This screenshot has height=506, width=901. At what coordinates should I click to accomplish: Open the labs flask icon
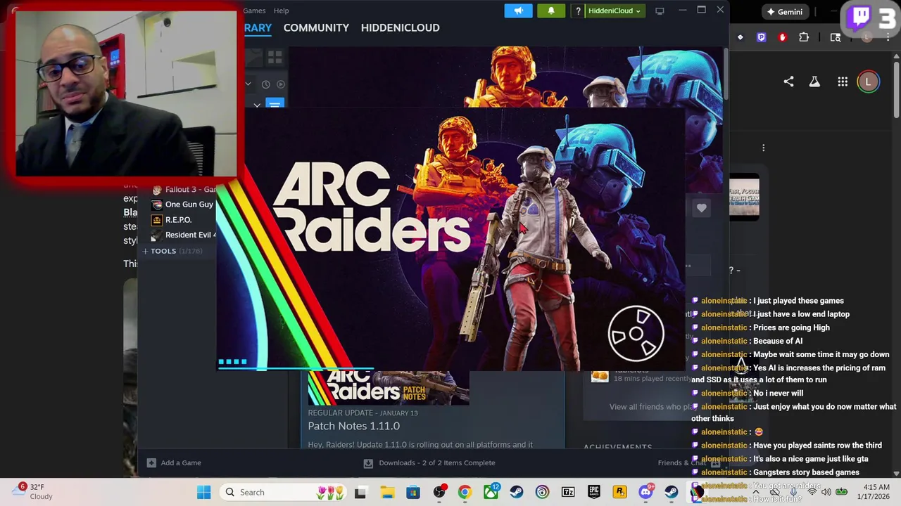(x=814, y=82)
